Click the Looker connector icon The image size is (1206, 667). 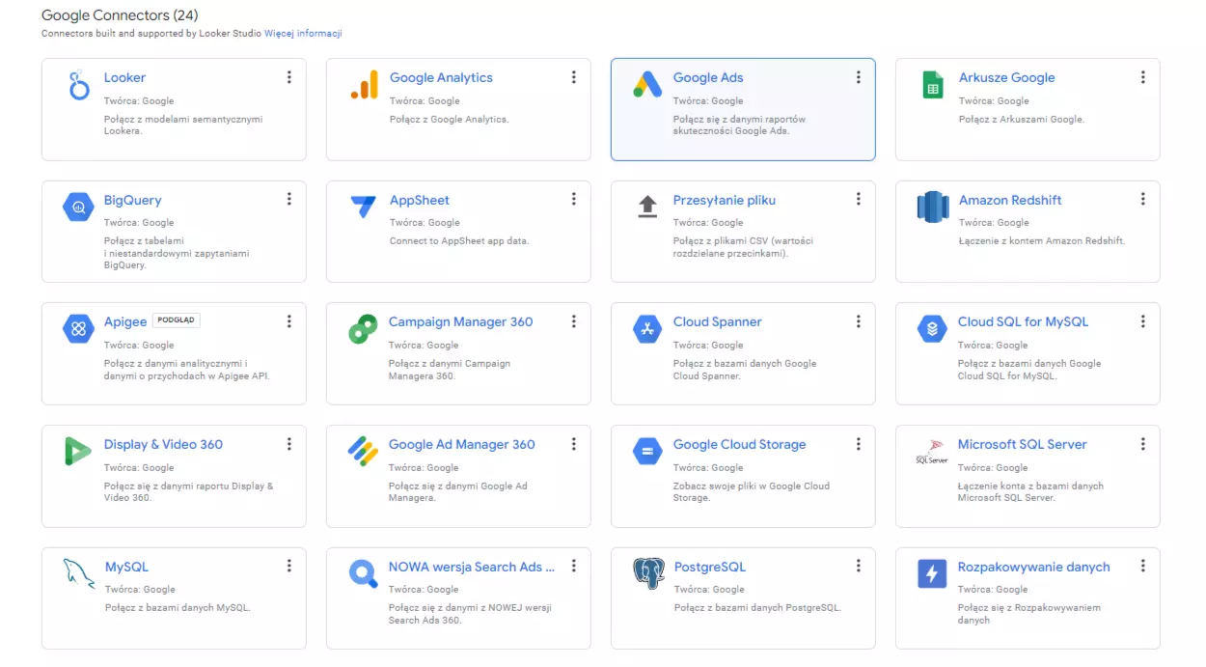pos(78,85)
